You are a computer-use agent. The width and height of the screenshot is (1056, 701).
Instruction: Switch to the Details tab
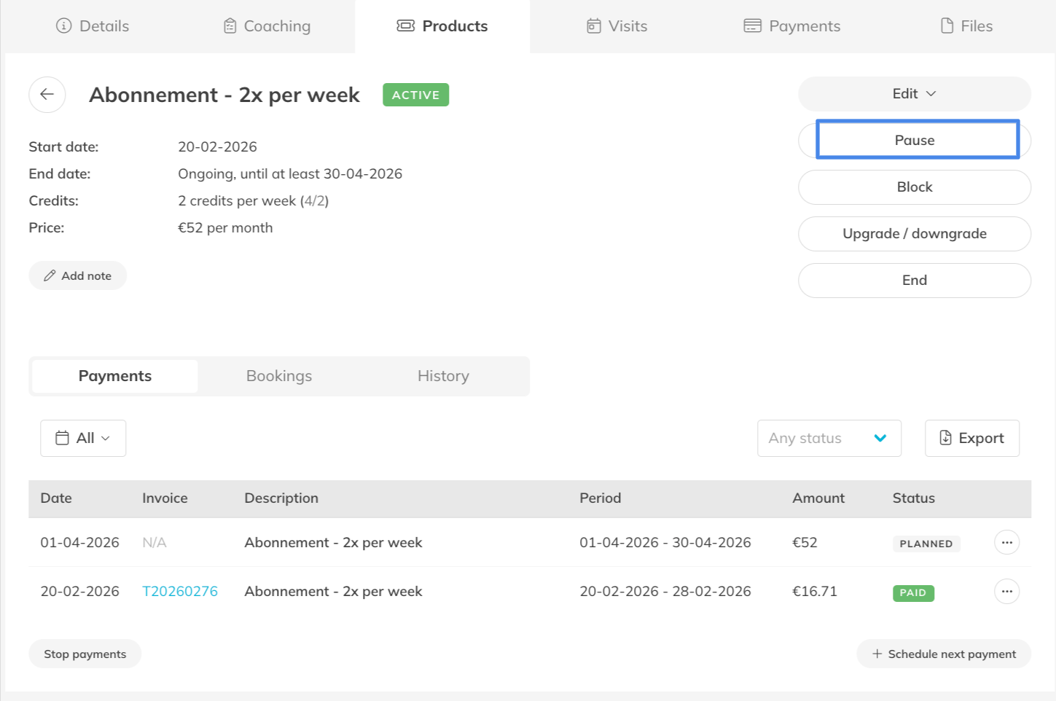click(x=93, y=26)
